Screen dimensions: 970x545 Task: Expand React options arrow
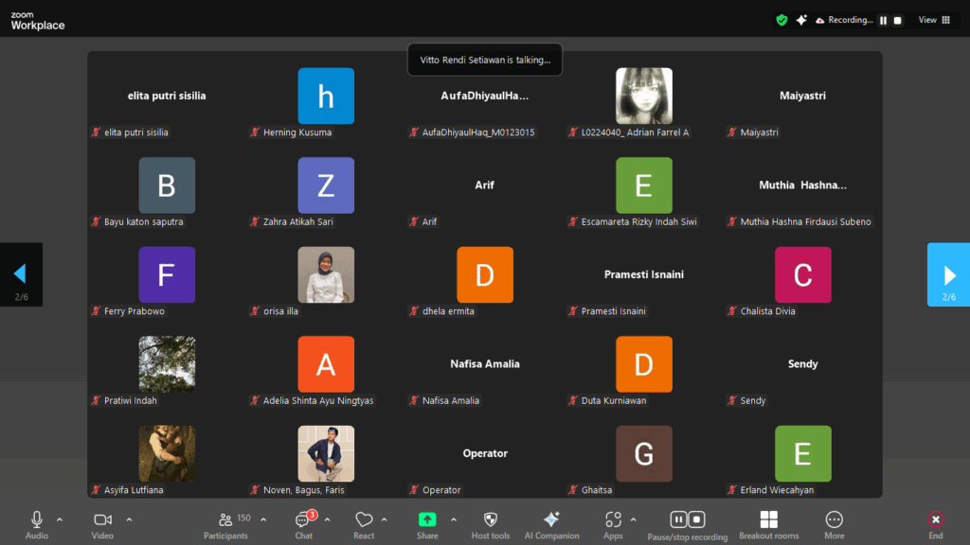[385, 519]
